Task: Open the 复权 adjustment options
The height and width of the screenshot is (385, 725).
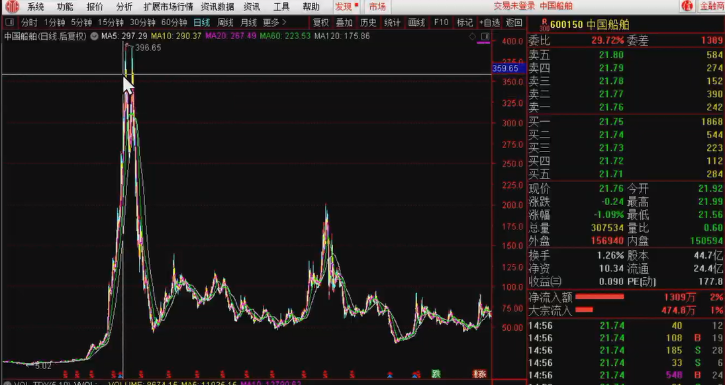Action: (x=320, y=22)
